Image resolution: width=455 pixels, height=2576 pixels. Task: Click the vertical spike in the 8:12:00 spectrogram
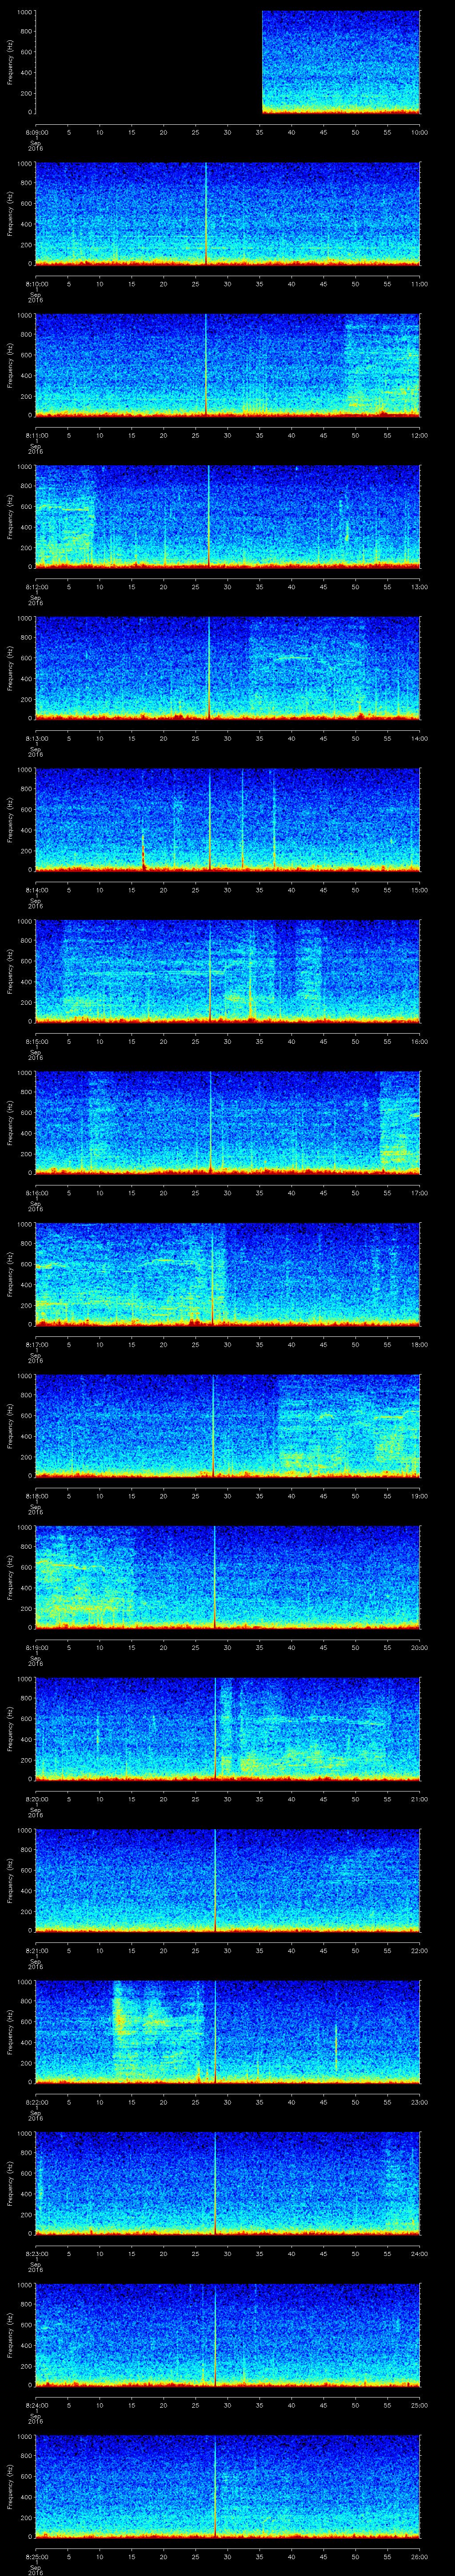point(208,516)
